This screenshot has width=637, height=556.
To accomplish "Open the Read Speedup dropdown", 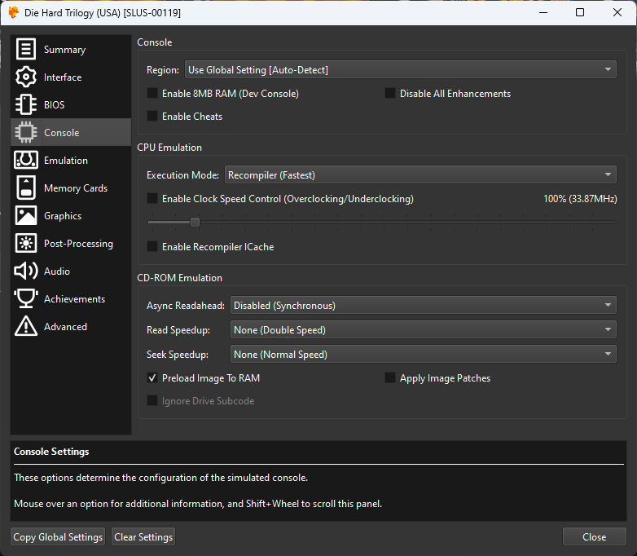I will click(x=424, y=329).
